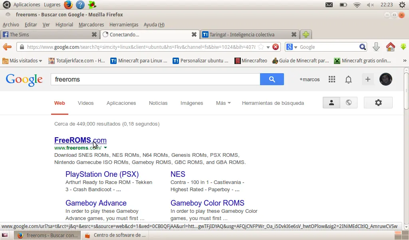Click the address bar URL field
The width and height of the screenshot is (409, 240).
coord(141,47)
